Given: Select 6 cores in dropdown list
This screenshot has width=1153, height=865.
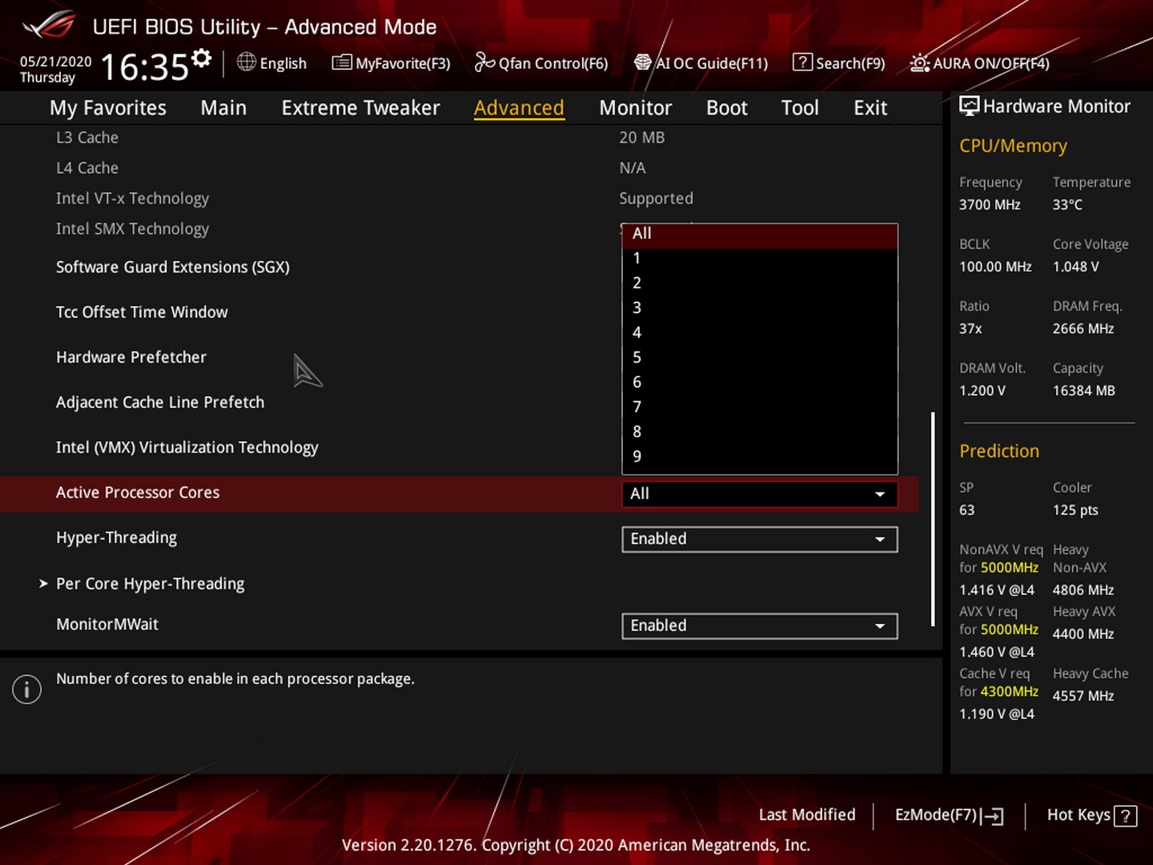Looking at the screenshot, I should [760, 382].
